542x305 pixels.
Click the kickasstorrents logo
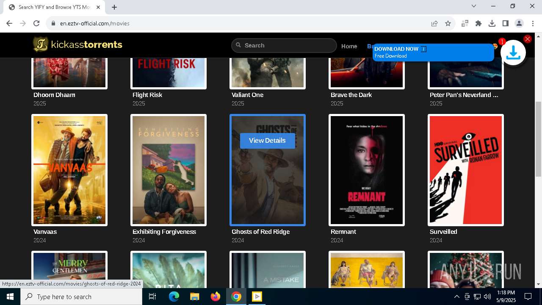tap(78, 44)
